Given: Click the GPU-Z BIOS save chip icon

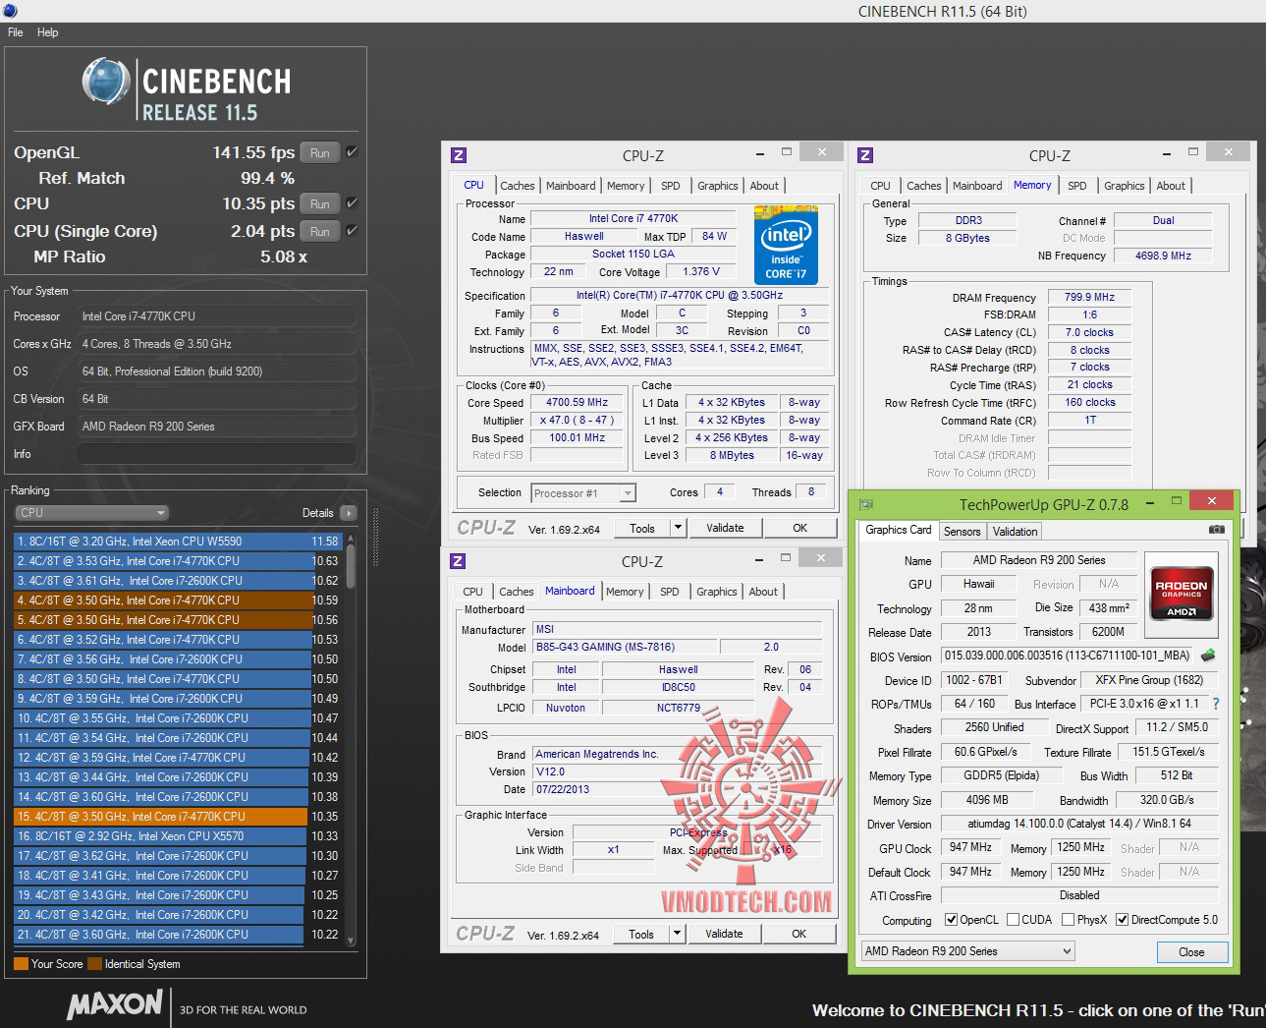Looking at the screenshot, I should pos(1208,656).
